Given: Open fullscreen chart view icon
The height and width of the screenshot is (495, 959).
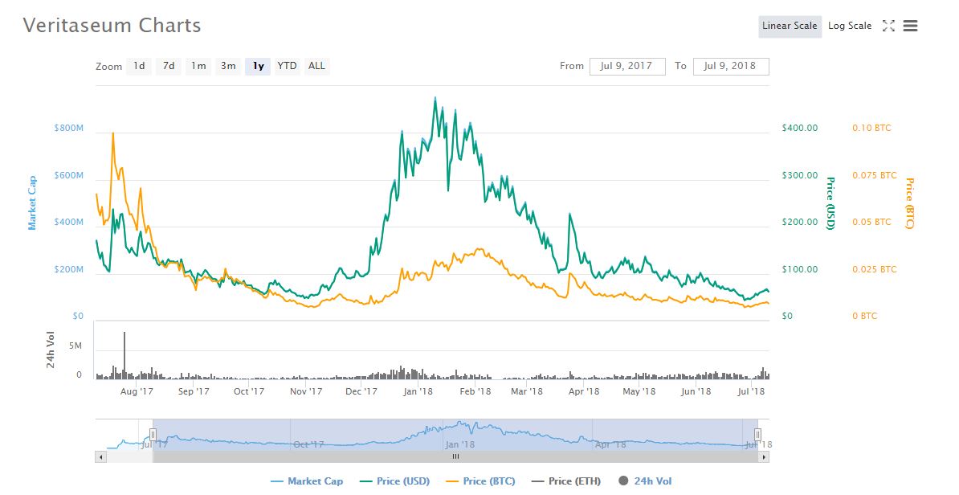Looking at the screenshot, I should pyautogui.click(x=888, y=26).
